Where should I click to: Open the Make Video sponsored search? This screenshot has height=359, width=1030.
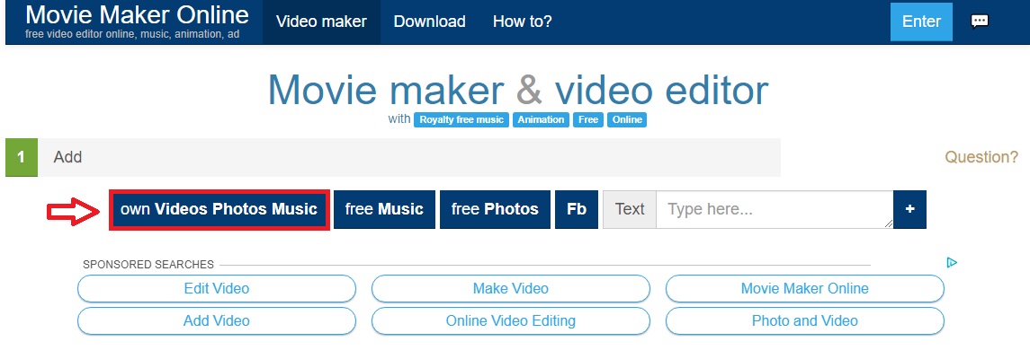coord(510,288)
